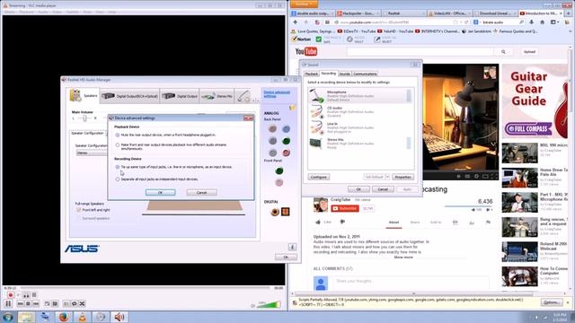Screen dimensions: 575x323
Task: Seek in the VLC timeline bar
Action: point(145,288)
